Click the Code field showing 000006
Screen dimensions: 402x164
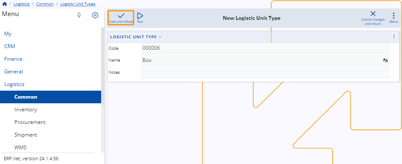[265, 48]
